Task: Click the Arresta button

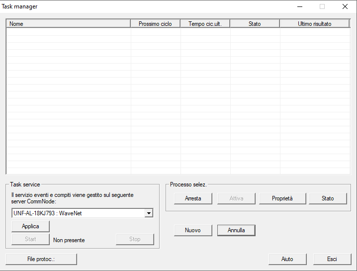Action: [193, 198]
